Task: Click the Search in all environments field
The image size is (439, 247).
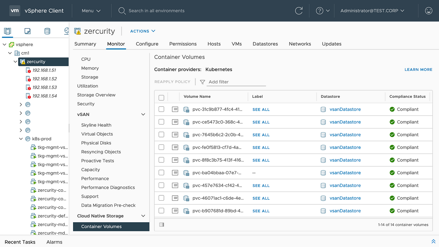Action: [156, 11]
